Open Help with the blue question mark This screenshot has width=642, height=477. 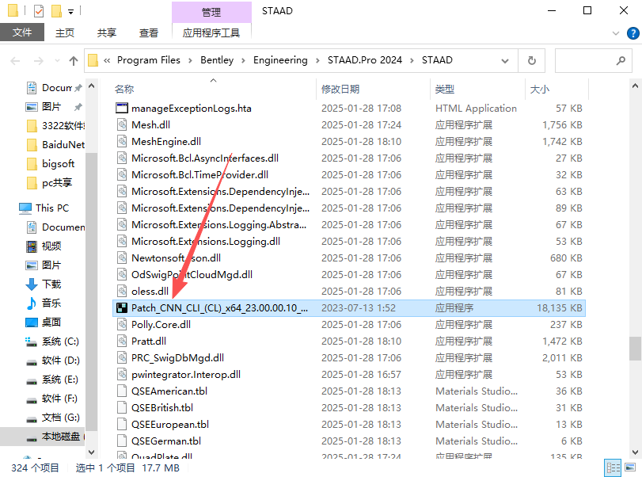coord(633,32)
